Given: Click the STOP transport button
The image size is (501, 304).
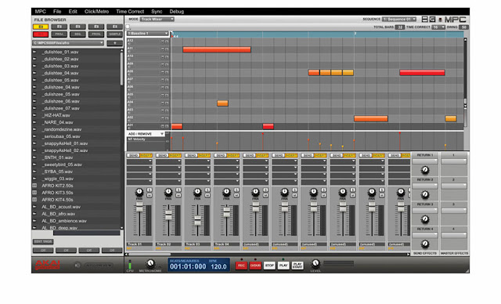Looking at the screenshot, I should 269,266.
